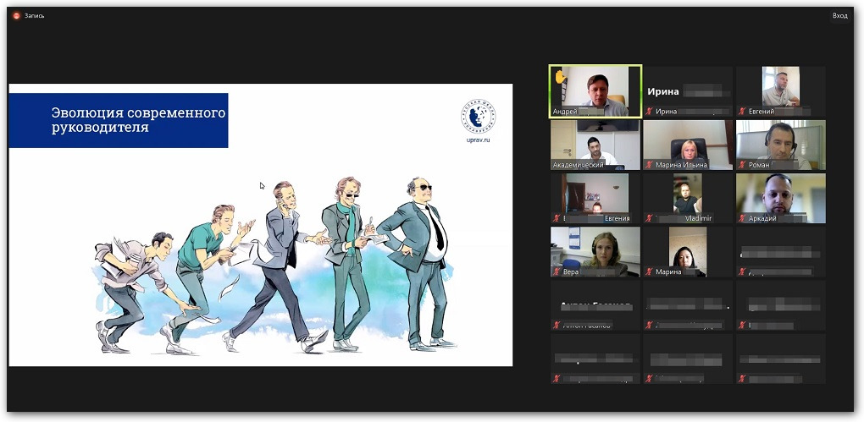Select Роman's video tile with headset
This screenshot has width=864, height=422.
tap(780, 145)
